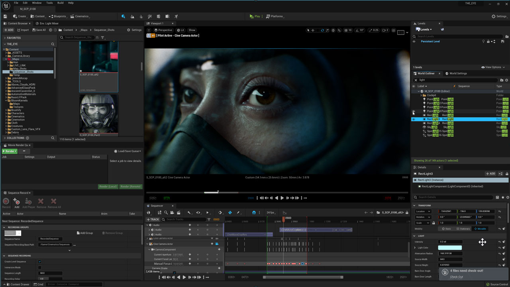The width and height of the screenshot is (510, 287).
Task: Click the Animation mode running-figure icon
Action: pyautogui.click(x=176, y=16)
